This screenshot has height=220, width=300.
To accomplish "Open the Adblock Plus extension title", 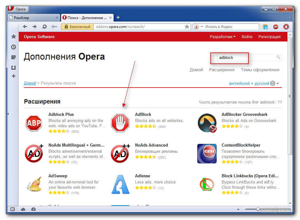I will [61, 114].
